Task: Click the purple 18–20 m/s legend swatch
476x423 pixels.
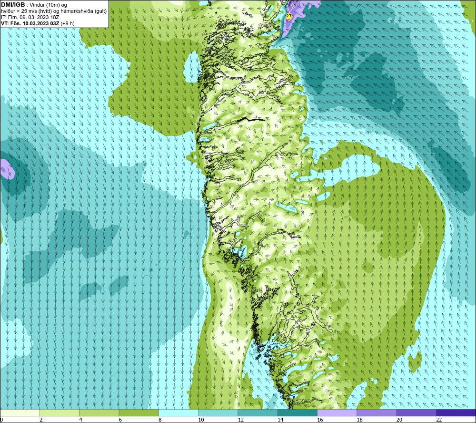Action: tap(377, 413)
